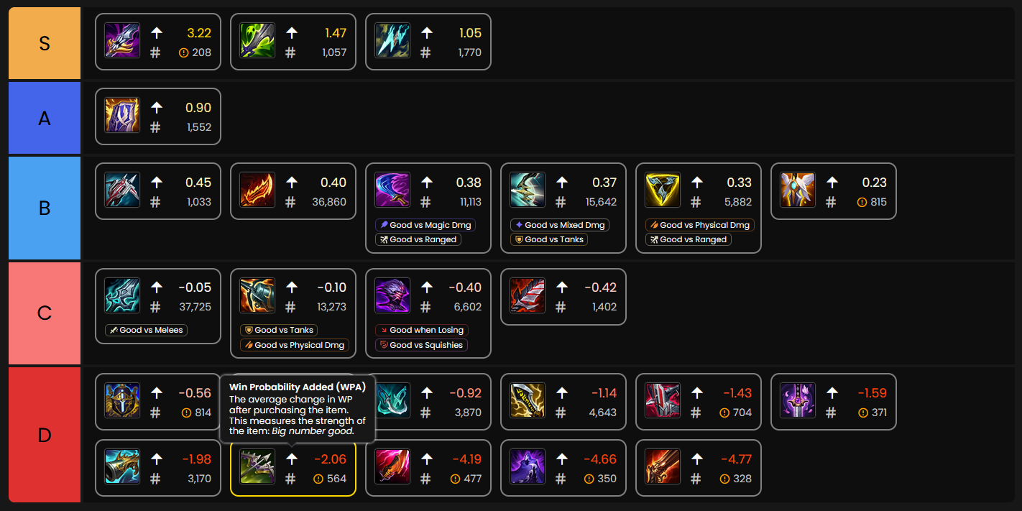
Task: Click the yellow triangle item icon with 0.33 WPA
Action: click(663, 190)
